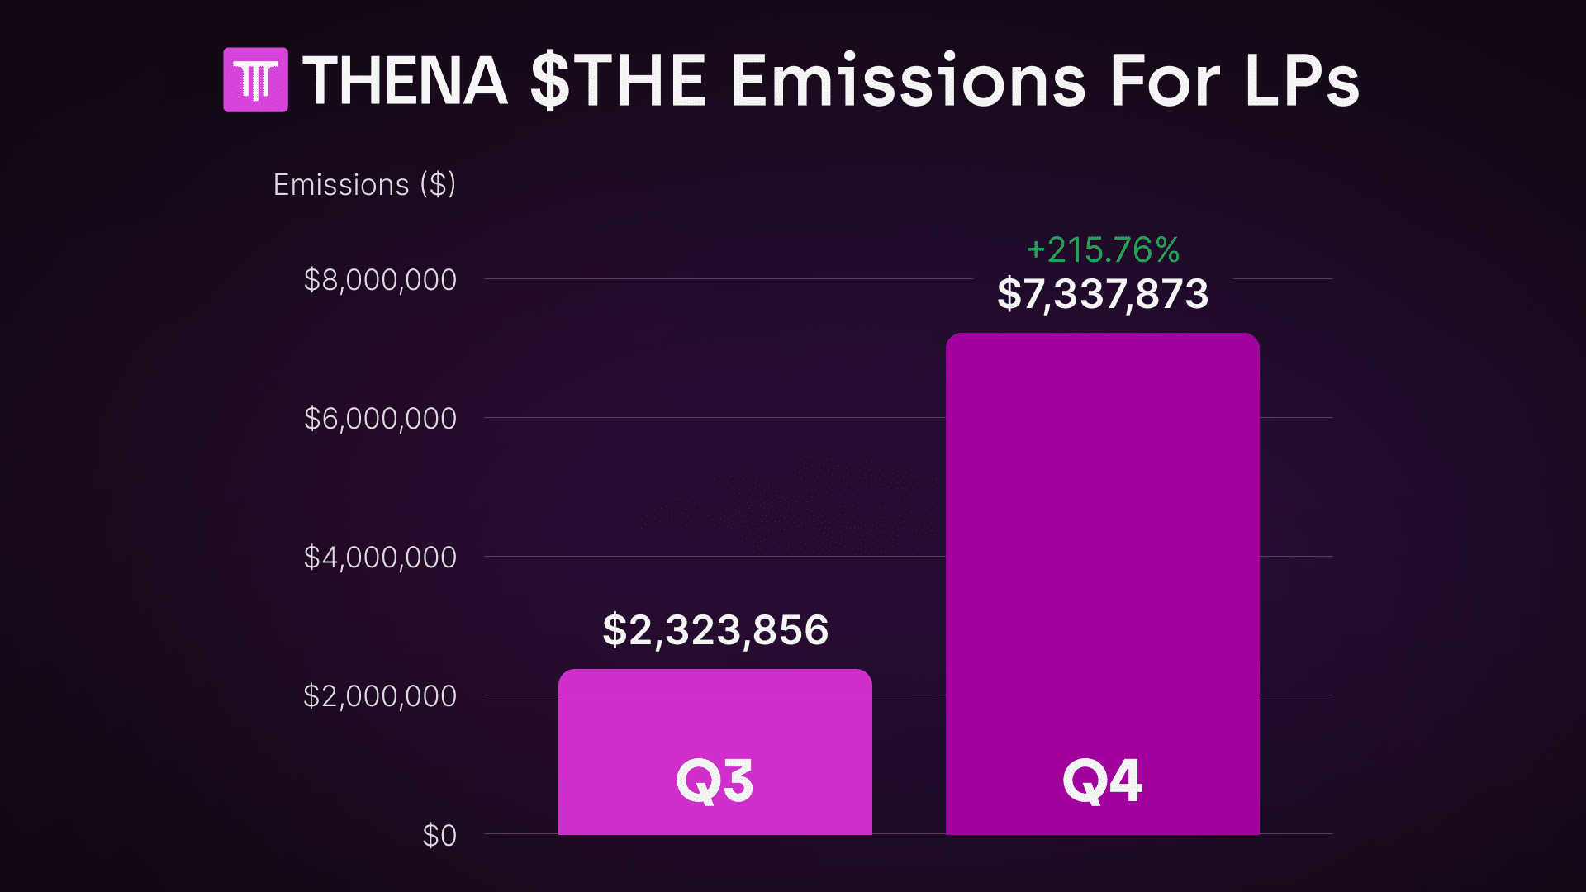Click the $0 axis baseline label
The width and height of the screenshot is (1586, 892).
[439, 836]
